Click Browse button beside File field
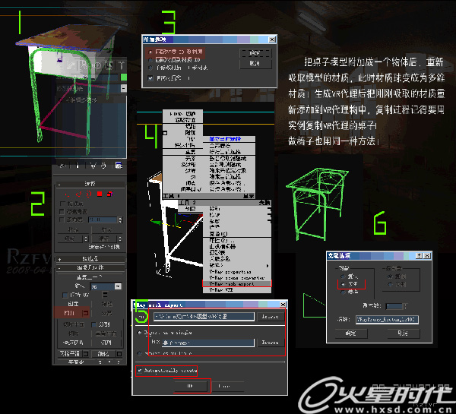Image resolution: width=456 pixels, height=414 pixels. (x=270, y=343)
